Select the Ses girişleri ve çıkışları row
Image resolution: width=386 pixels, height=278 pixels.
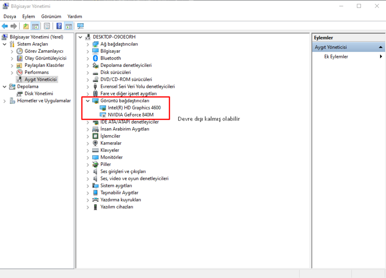[123, 172]
